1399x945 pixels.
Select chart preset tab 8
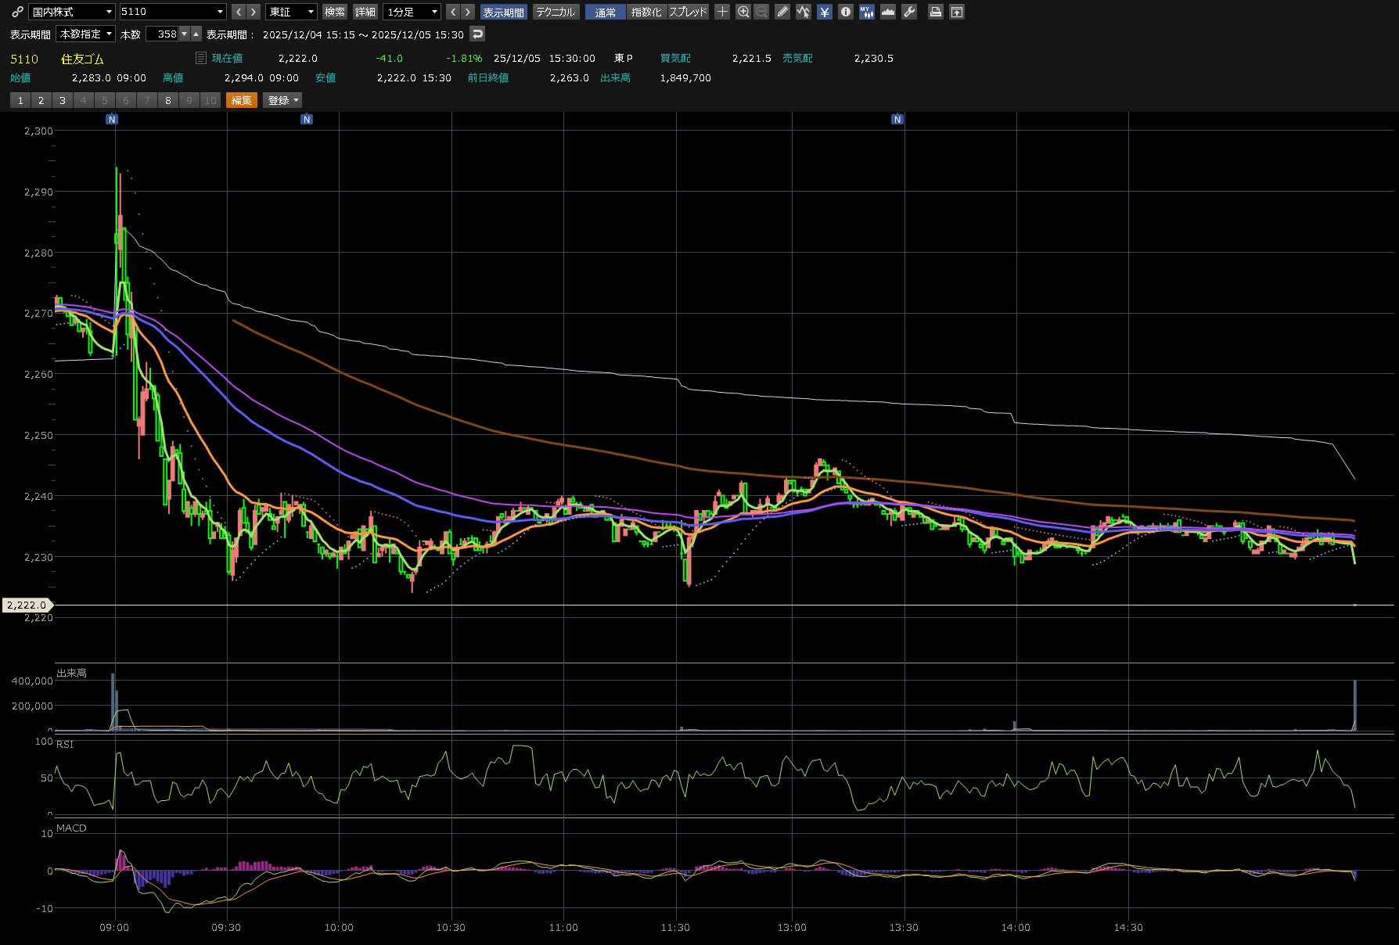168,100
